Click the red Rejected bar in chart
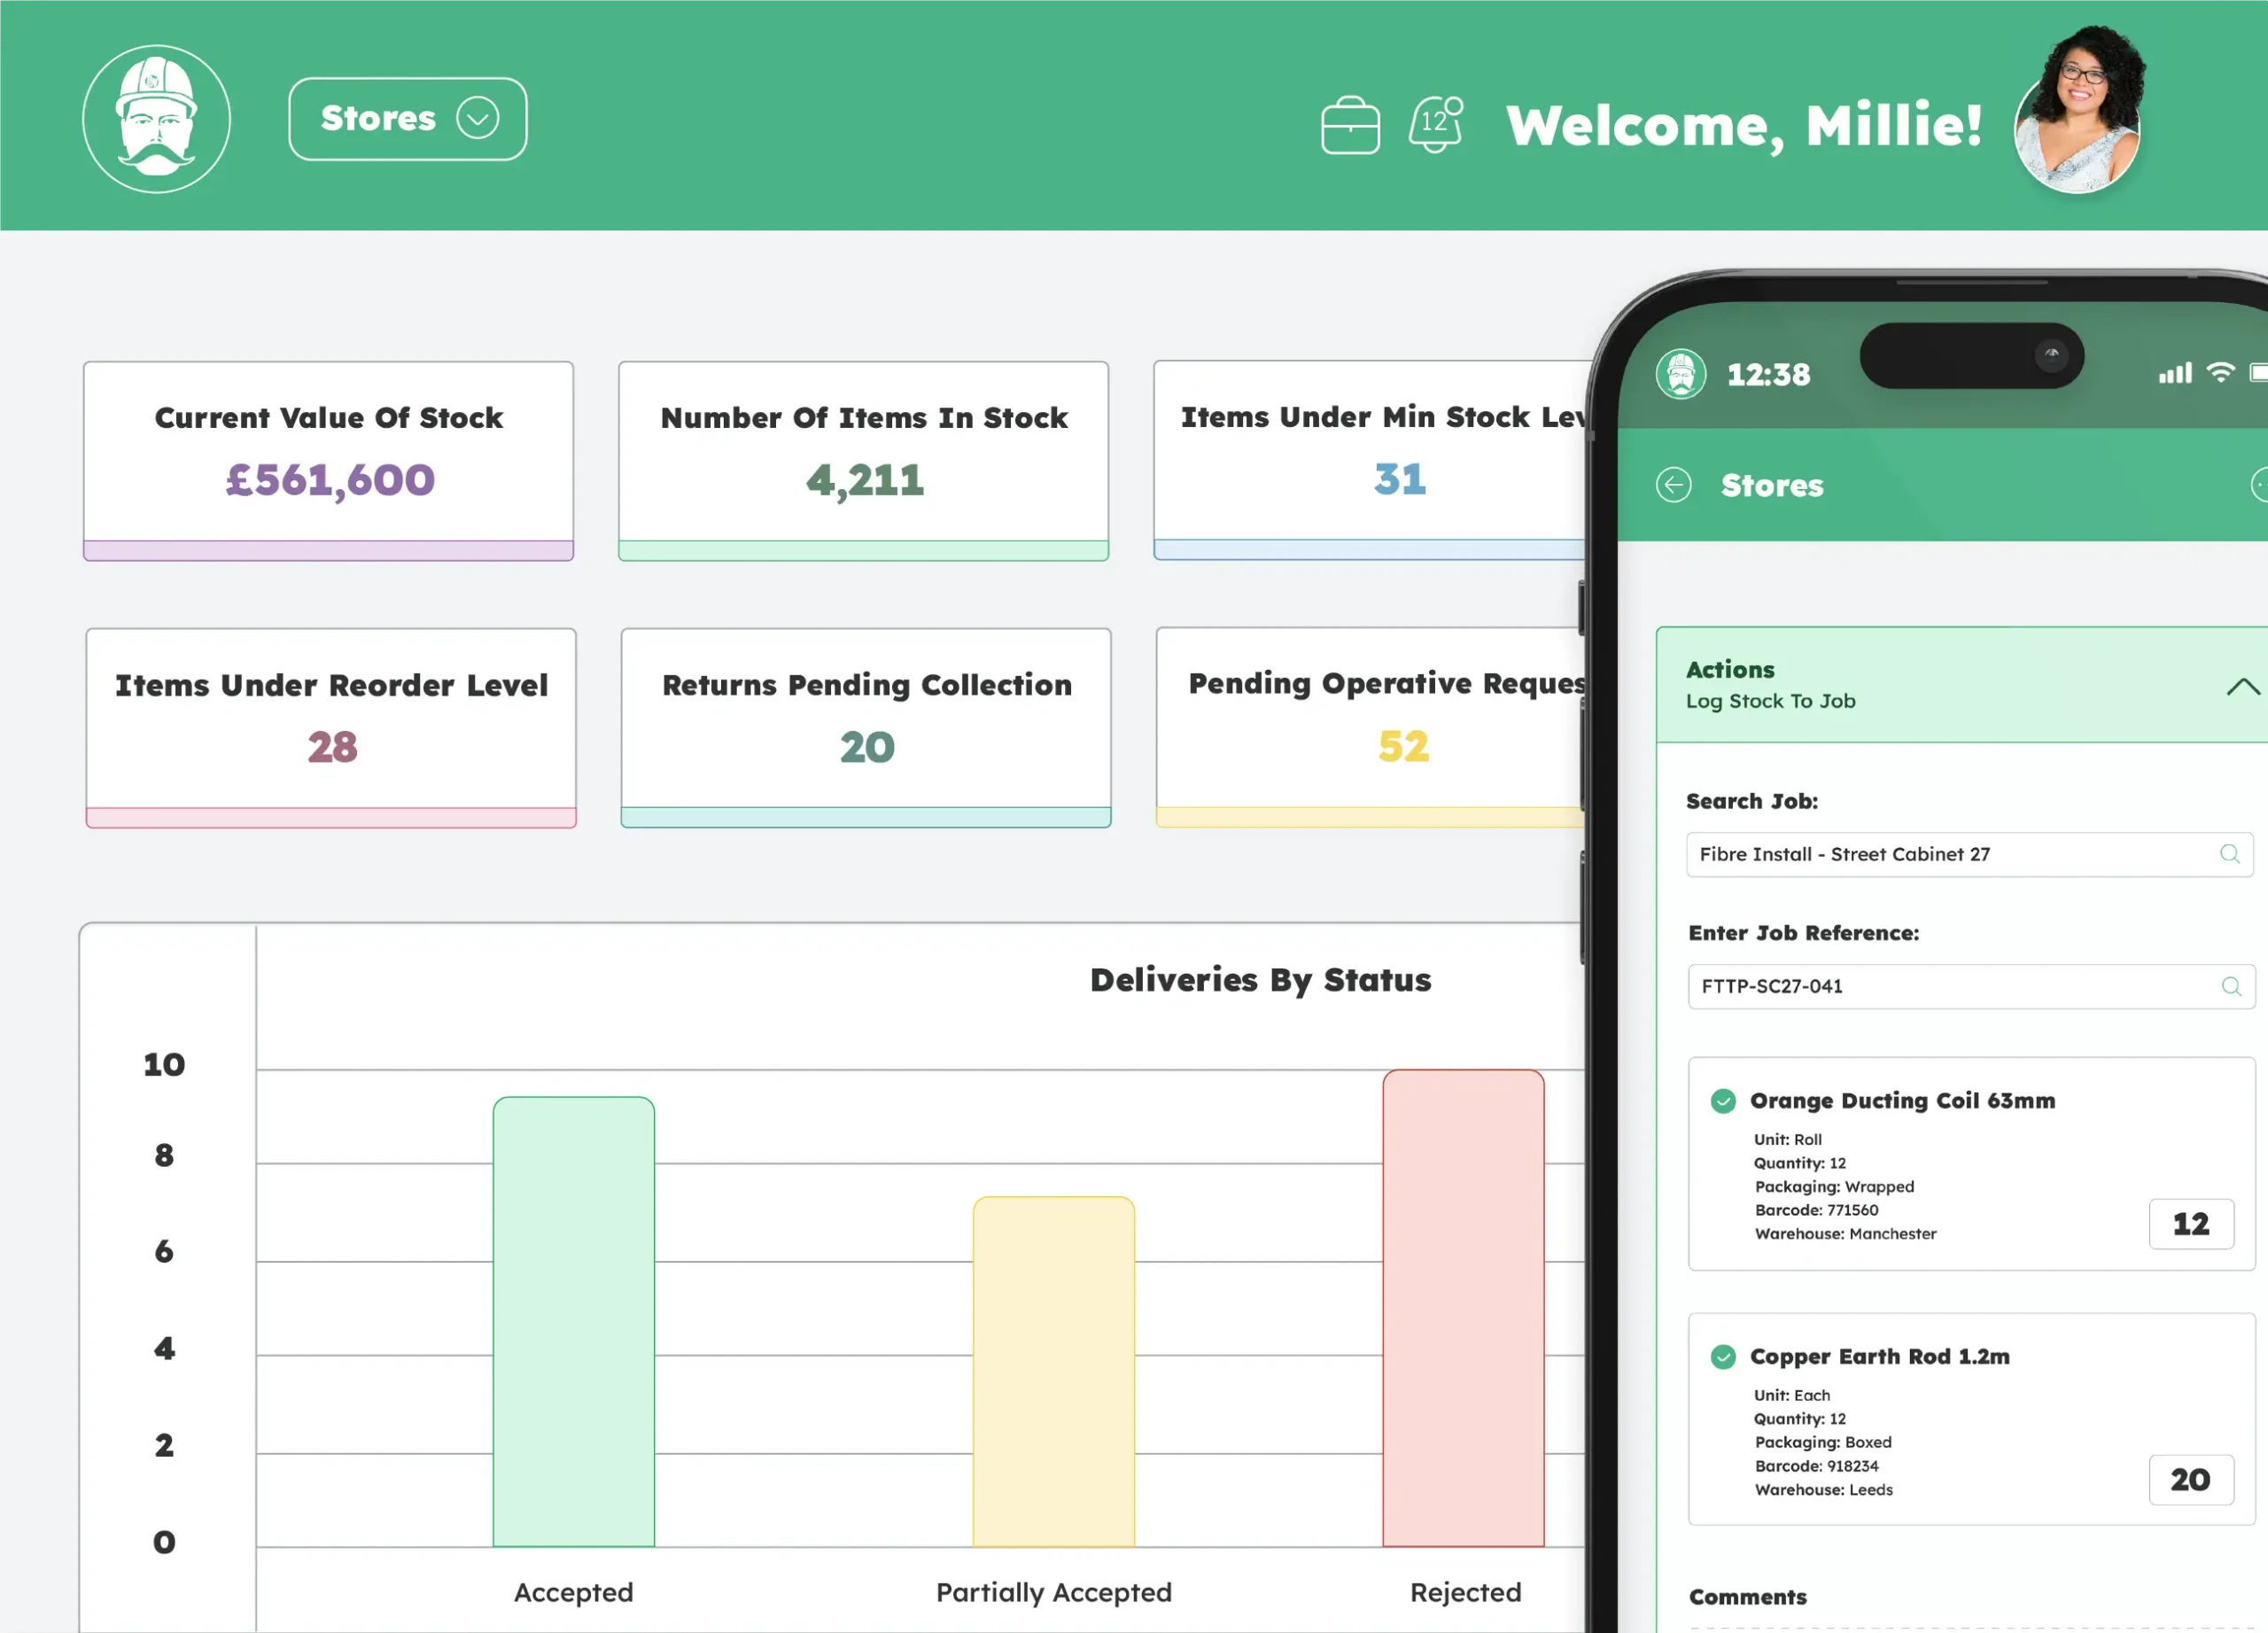The height and width of the screenshot is (1633, 2268). click(x=1464, y=1309)
